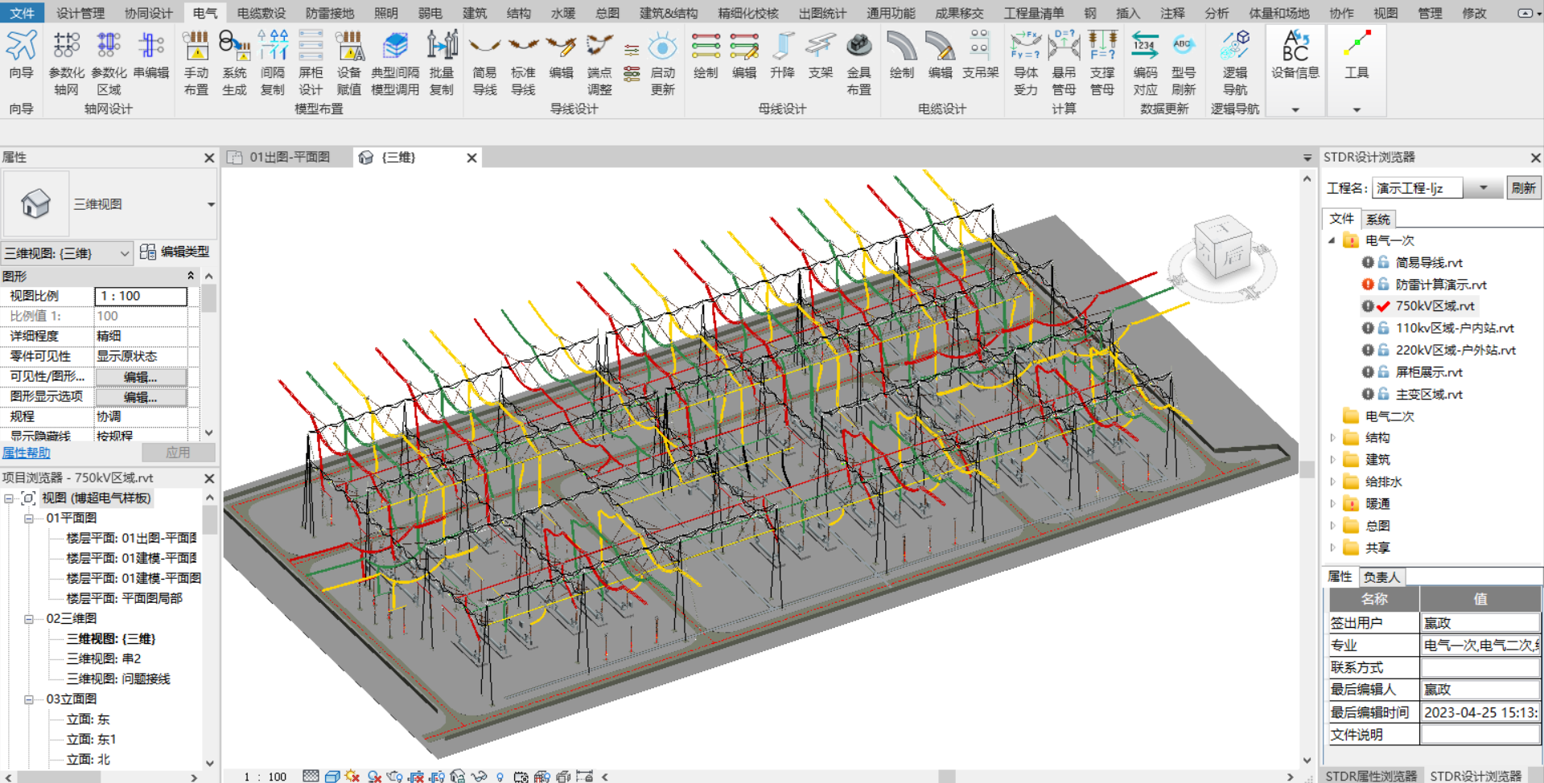Choose 设备赋值 tool

(348, 63)
